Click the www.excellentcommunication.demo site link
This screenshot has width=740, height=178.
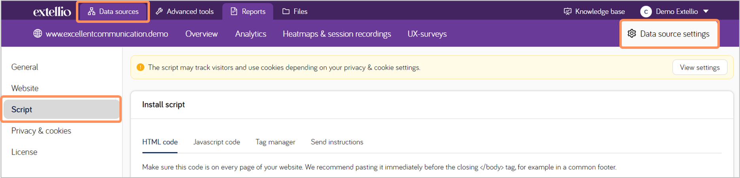click(107, 34)
